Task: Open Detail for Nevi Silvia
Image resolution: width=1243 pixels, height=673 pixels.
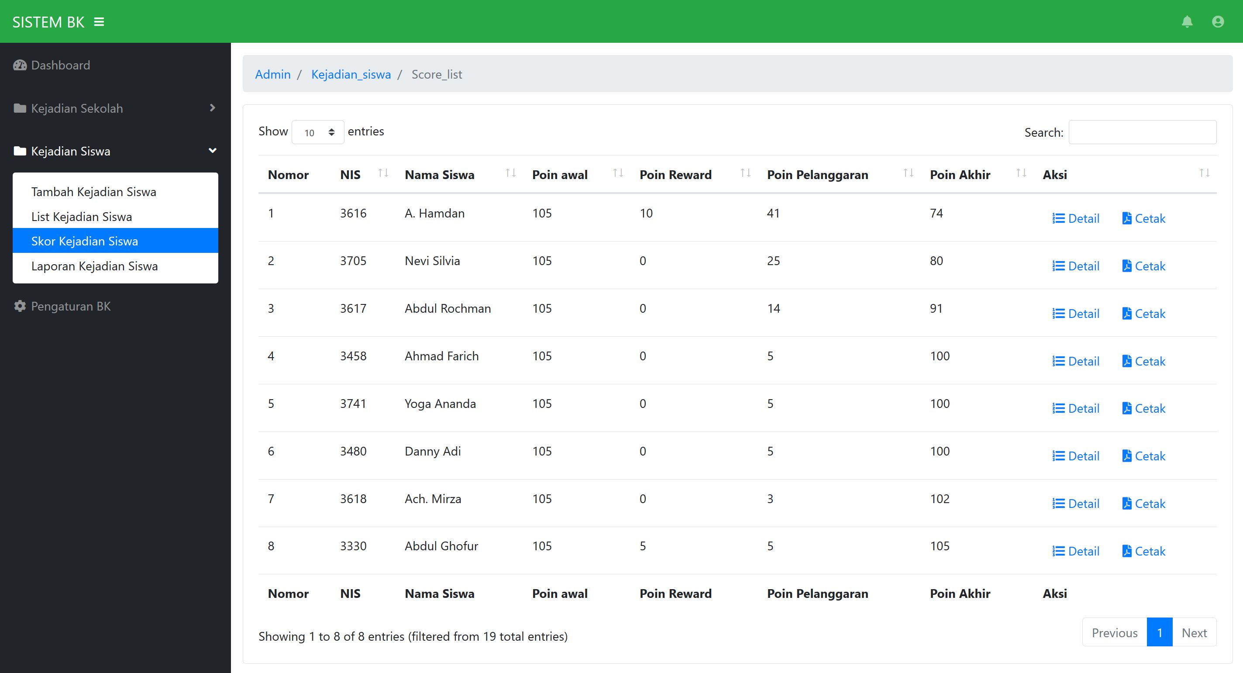Action: (x=1075, y=266)
